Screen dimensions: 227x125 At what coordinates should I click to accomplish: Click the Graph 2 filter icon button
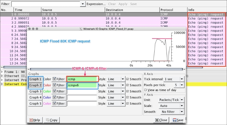click(x=59, y=85)
